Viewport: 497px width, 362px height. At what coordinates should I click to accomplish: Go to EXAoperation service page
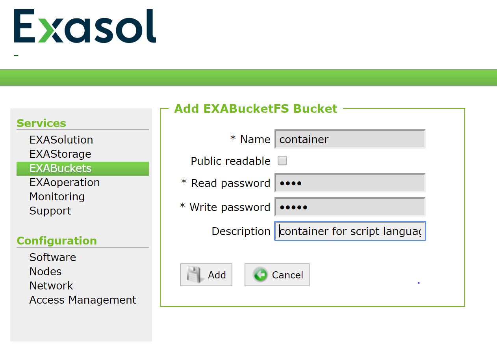[x=65, y=183]
